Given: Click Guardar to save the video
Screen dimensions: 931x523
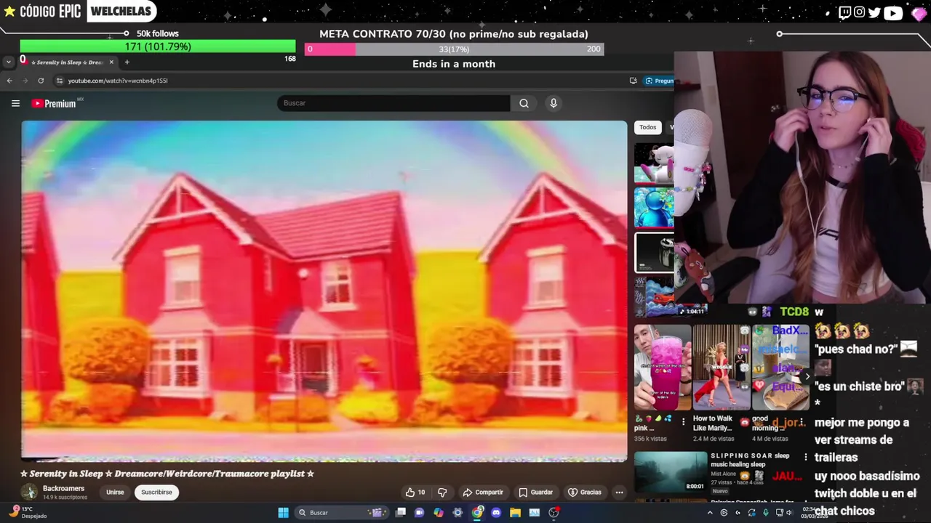Looking at the screenshot, I should 536,492.
